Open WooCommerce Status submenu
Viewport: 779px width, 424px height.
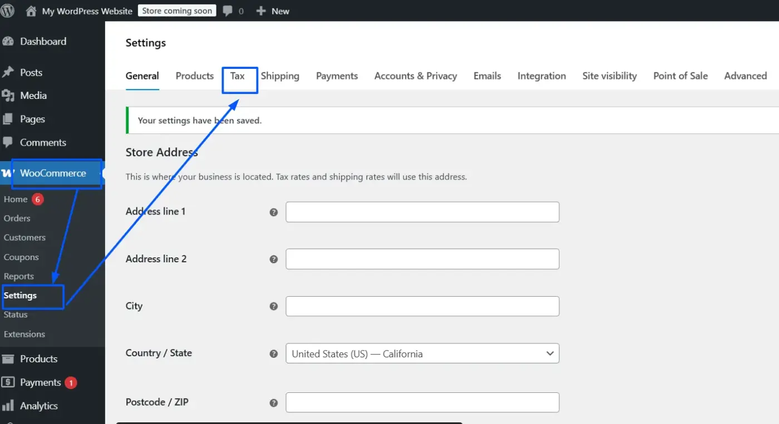(16, 315)
